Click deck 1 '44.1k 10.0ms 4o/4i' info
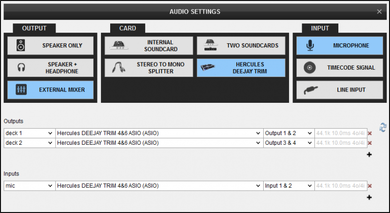This screenshot has width=390, height=213. 340,133
